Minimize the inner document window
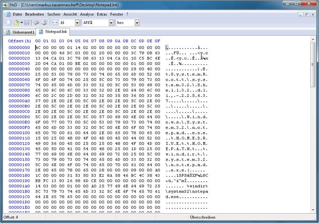This screenshot has height=223, width=319. pos(301,14)
